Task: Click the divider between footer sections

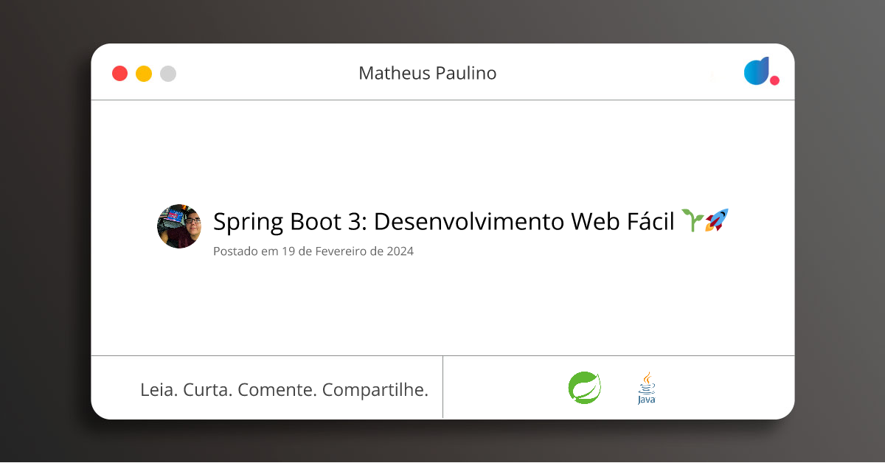Action: (x=443, y=386)
